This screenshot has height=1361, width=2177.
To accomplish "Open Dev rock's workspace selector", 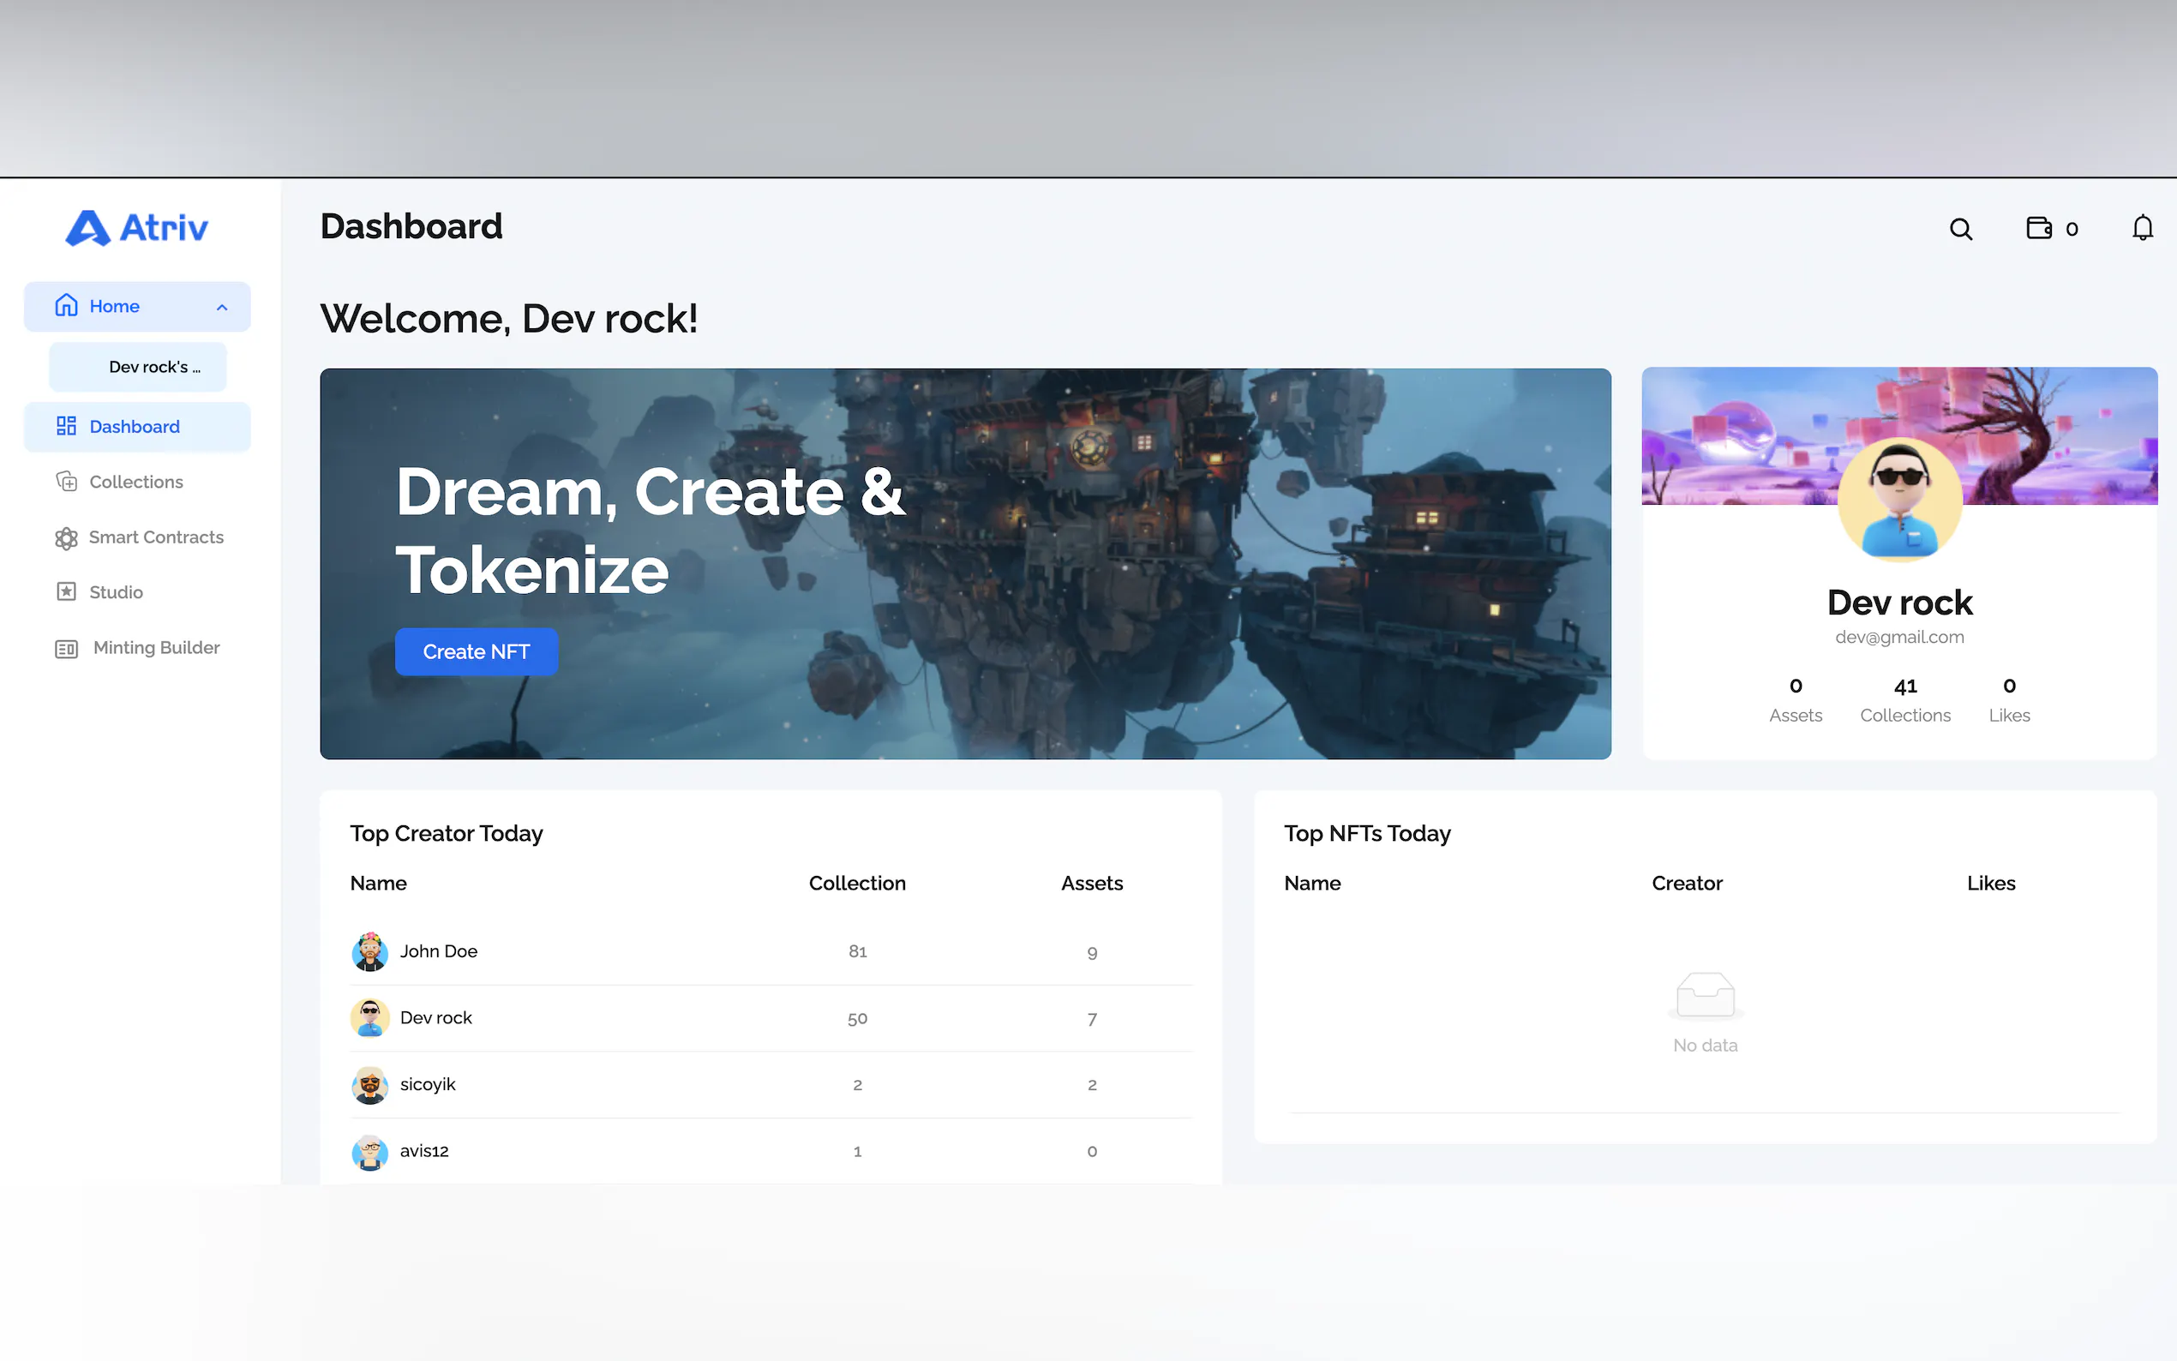I will (138, 368).
